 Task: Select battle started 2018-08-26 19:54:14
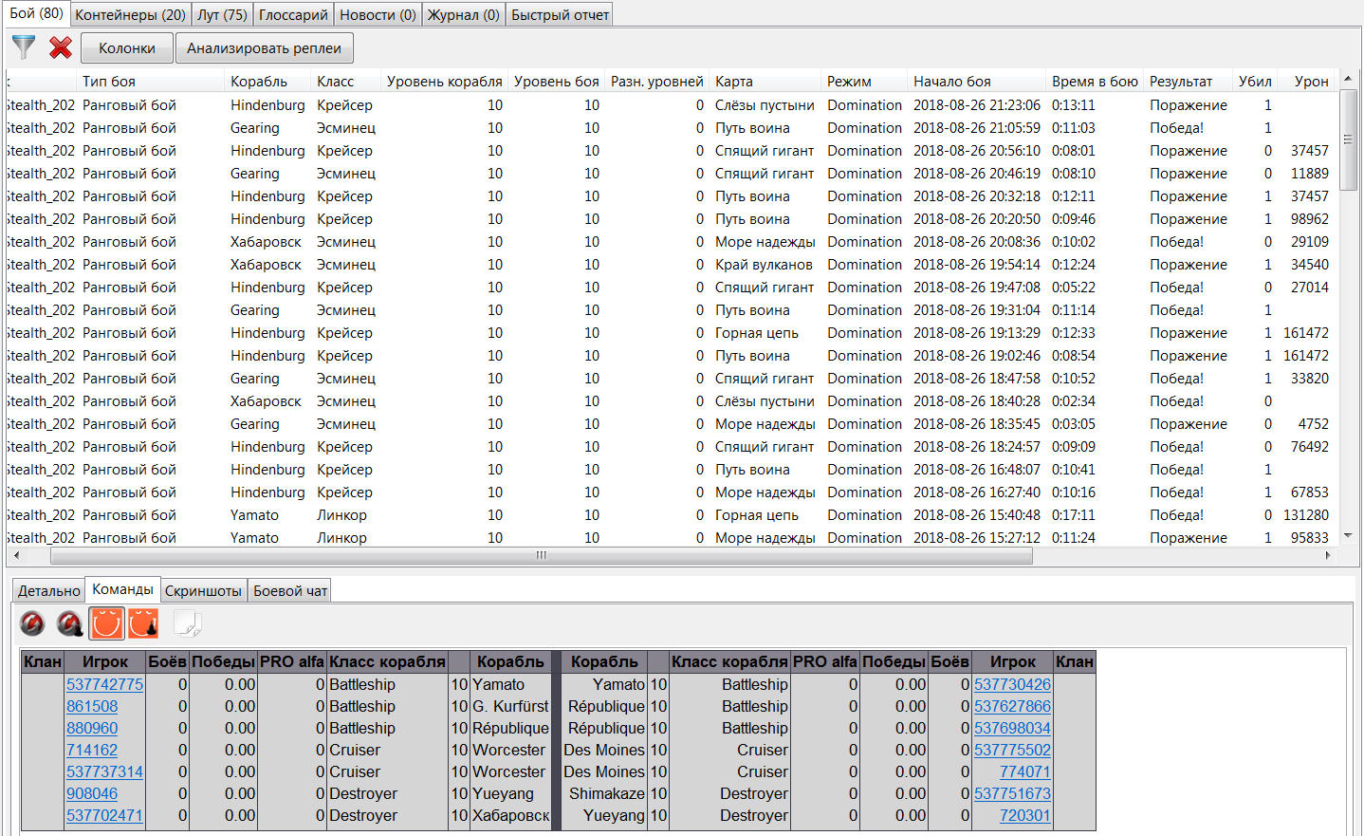click(672, 265)
